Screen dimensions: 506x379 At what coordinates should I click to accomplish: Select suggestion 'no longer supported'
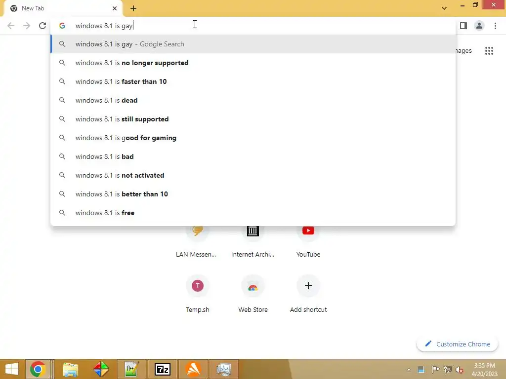coord(253,63)
